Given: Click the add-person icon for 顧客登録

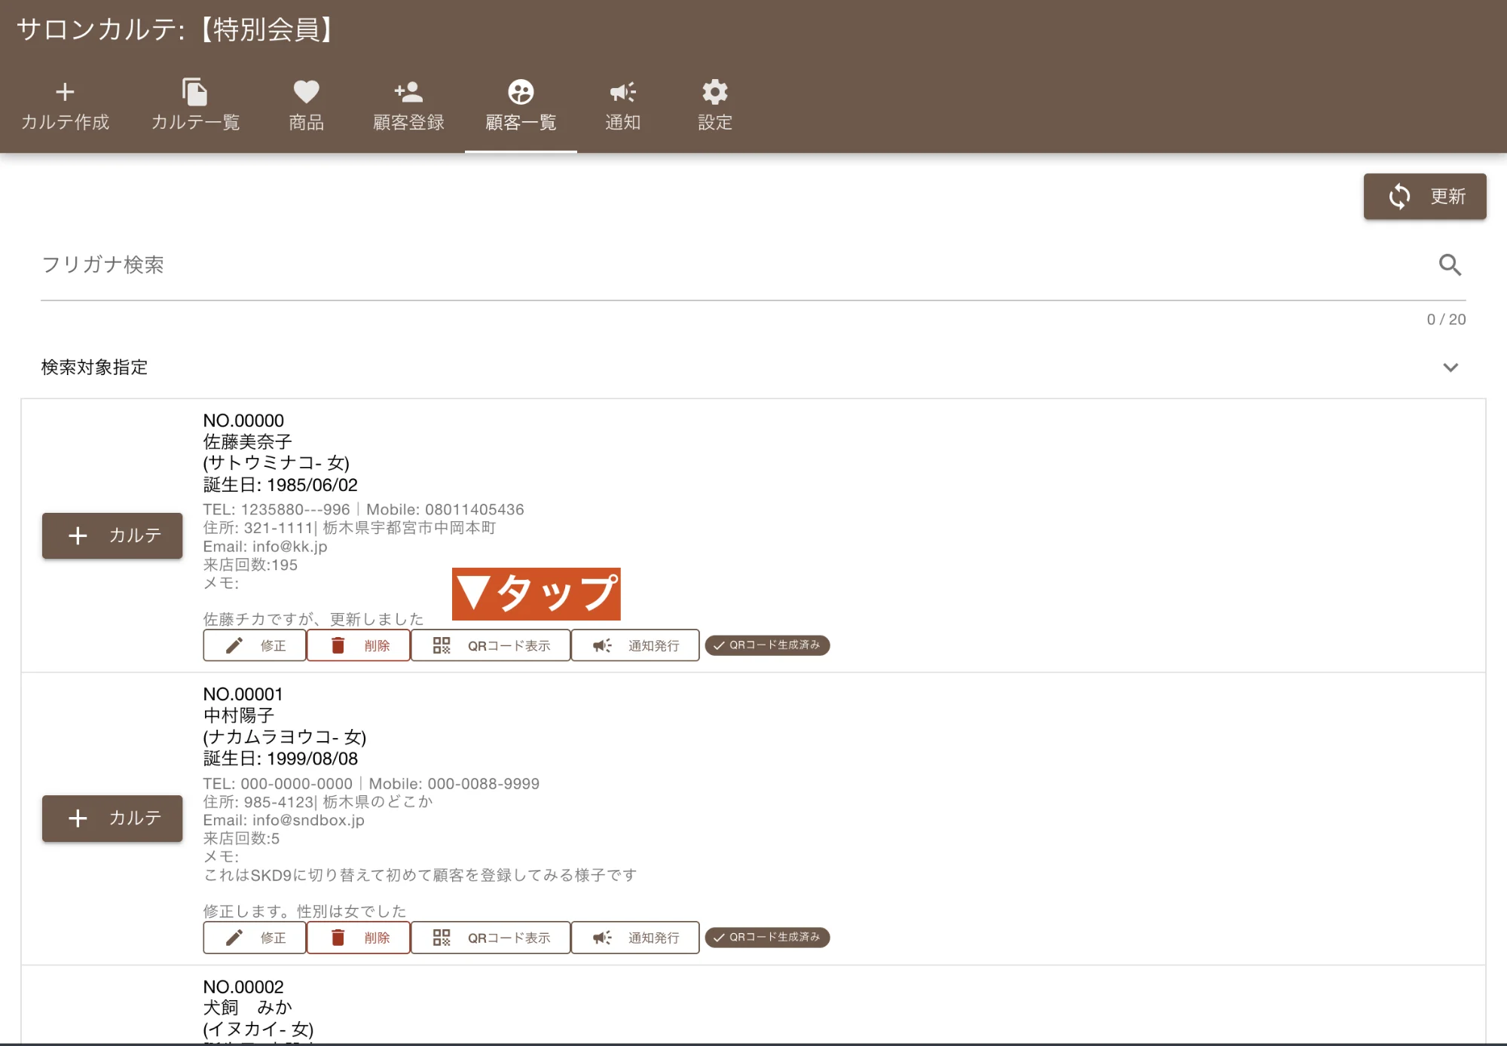Looking at the screenshot, I should point(408,92).
